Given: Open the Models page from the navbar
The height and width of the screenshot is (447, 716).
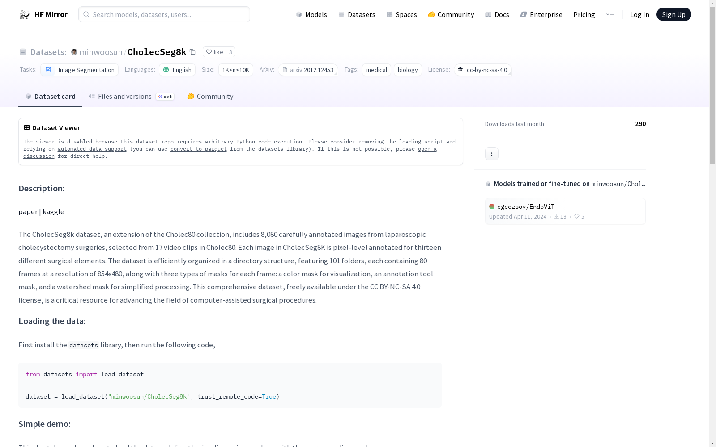Looking at the screenshot, I should [311, 14].
